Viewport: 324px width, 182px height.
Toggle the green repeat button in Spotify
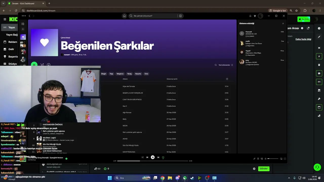click(163, 157)
